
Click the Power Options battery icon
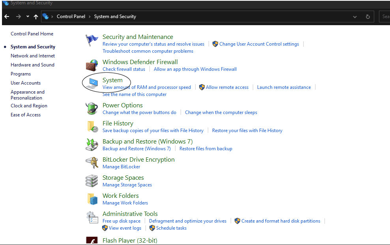point(91,108)
